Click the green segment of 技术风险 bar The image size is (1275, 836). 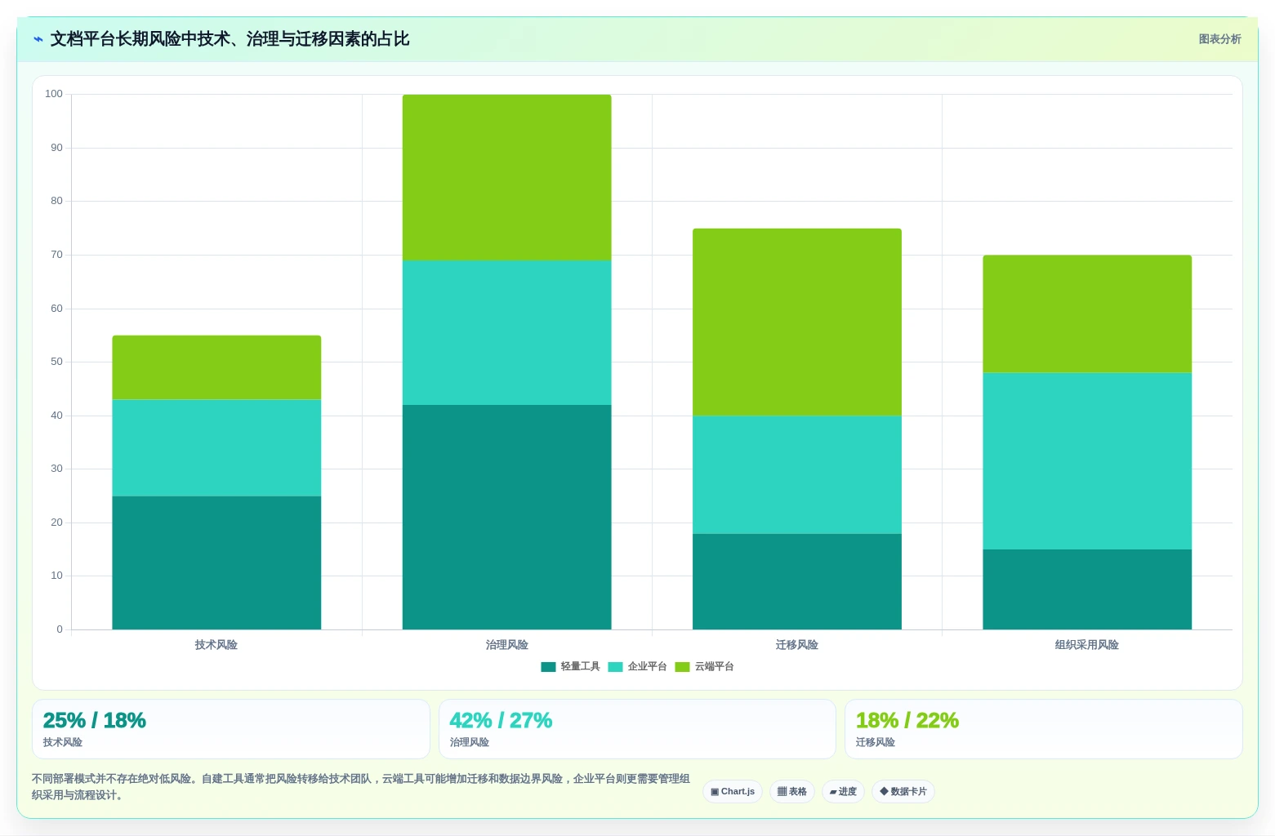point(216,367)
